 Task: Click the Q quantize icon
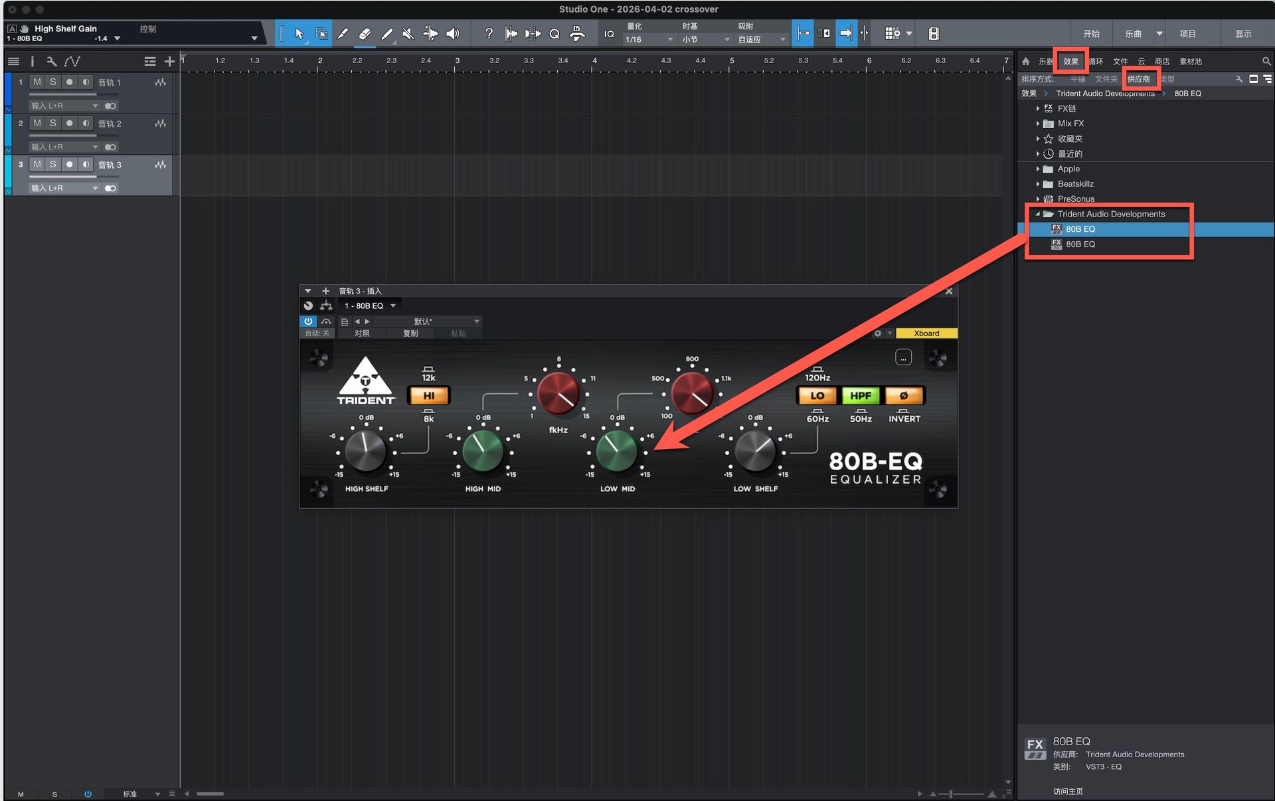point(554,34)
